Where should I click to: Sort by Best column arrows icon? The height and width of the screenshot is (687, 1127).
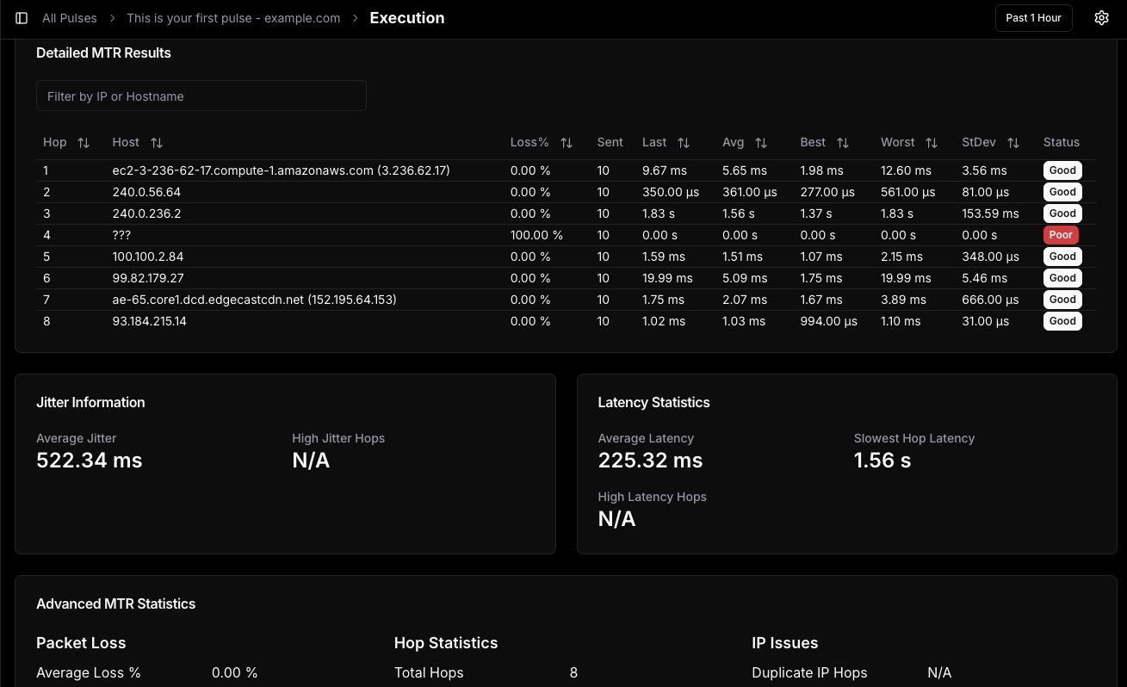(x=843, y=143)
